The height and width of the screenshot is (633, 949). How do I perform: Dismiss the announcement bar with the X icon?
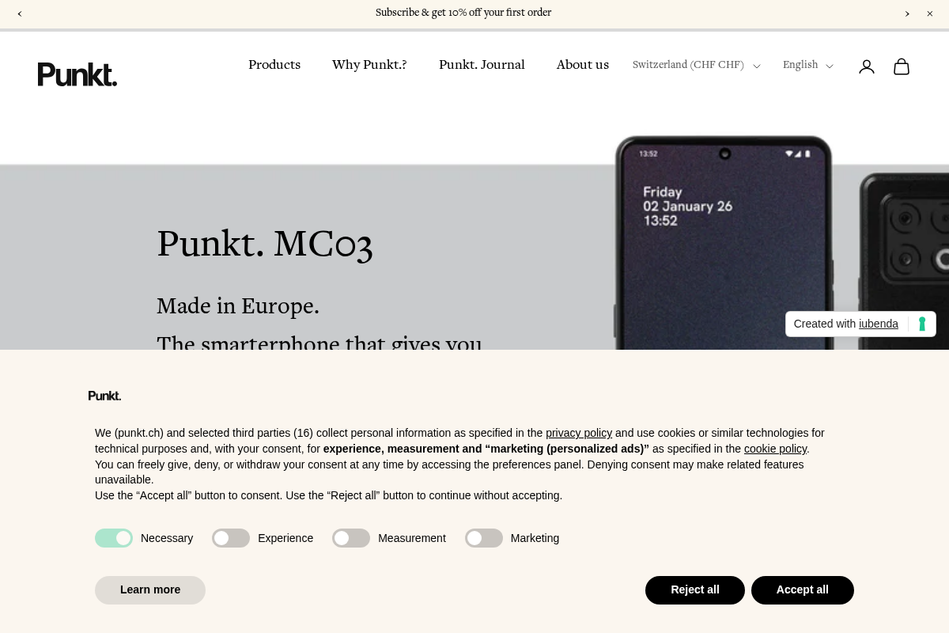point(929,13)
